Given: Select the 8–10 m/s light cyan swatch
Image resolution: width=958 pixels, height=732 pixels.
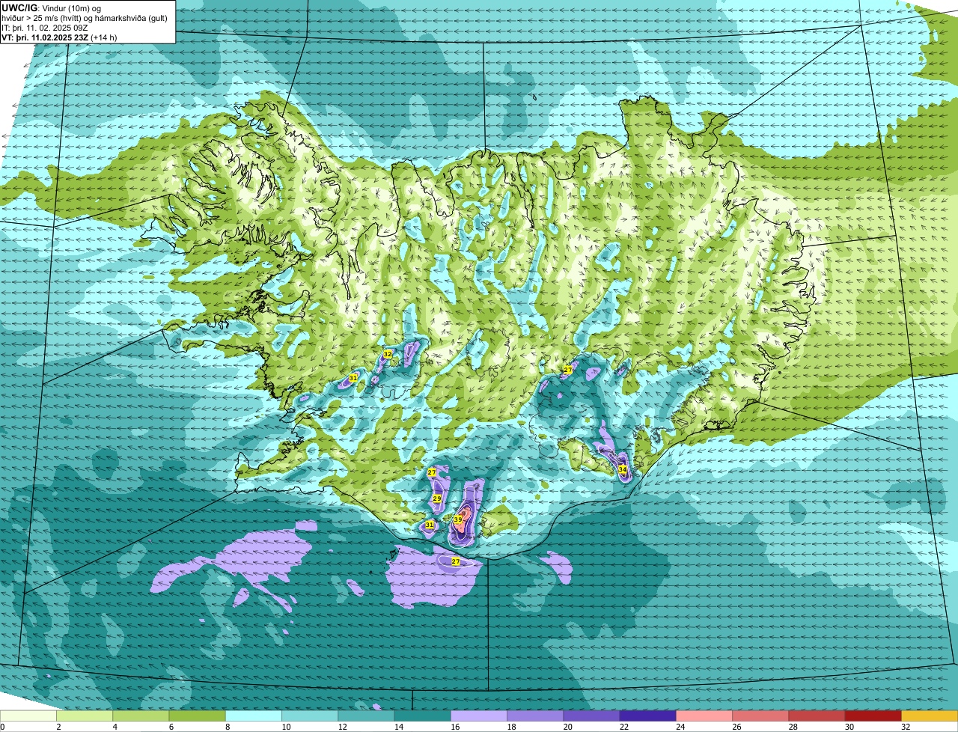Looking at the screenshot, I should tap(254, 716).
